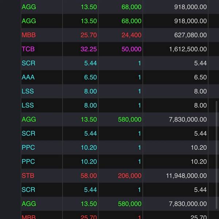Select the STB volume 206,000
This screenshot has height=219, width=219.
(130, 176)
